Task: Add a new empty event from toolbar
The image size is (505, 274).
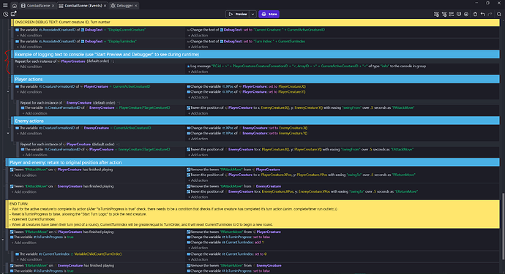Action: 436,14
